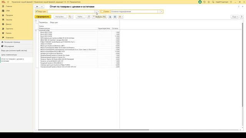Screen dimensions: 246x138
Task: Open the Главное section
Action: [9, 6]
